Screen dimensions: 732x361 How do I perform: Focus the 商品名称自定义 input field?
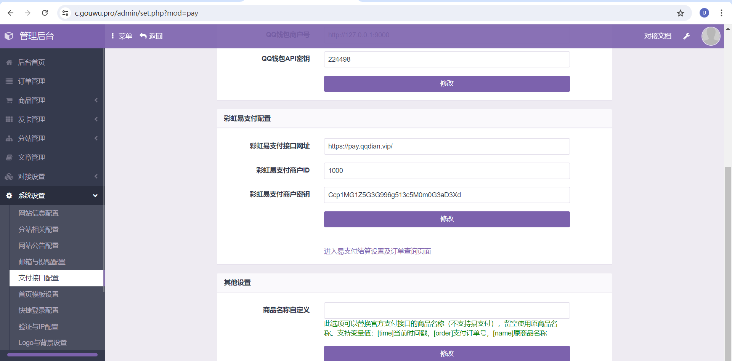pyautogui.click(x=447, y=311)
